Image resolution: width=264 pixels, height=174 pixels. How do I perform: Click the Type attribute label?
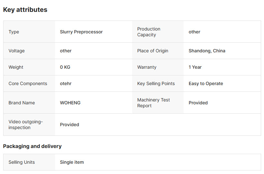tap(14, 32)
